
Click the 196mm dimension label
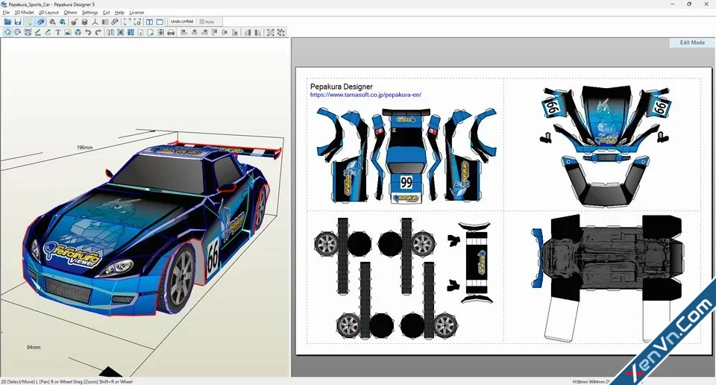[84, 148]
